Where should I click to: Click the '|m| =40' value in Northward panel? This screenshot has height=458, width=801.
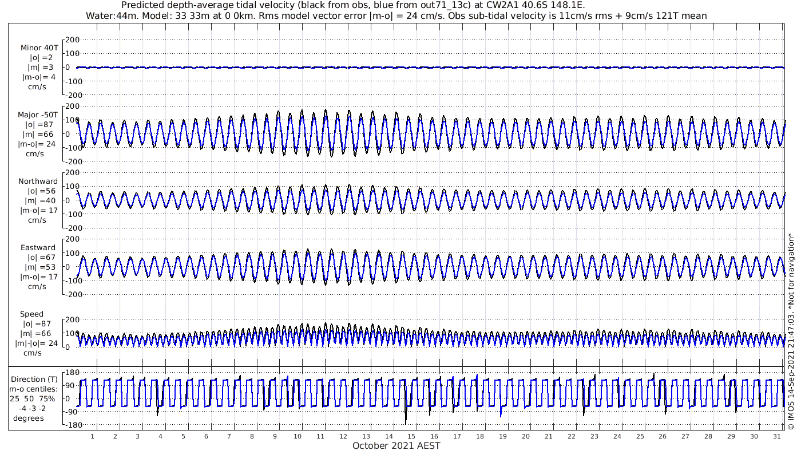coord(40,201)
